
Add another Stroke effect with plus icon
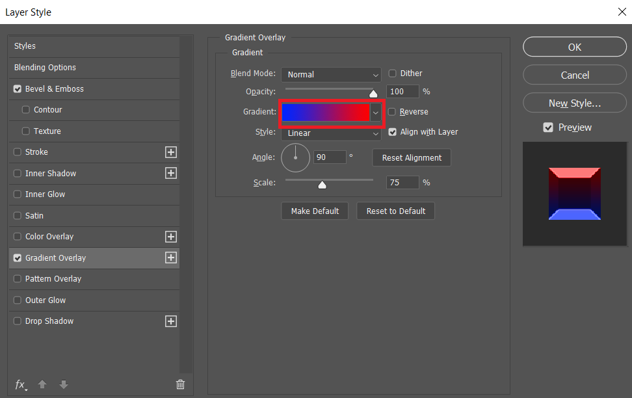[171, 152]
